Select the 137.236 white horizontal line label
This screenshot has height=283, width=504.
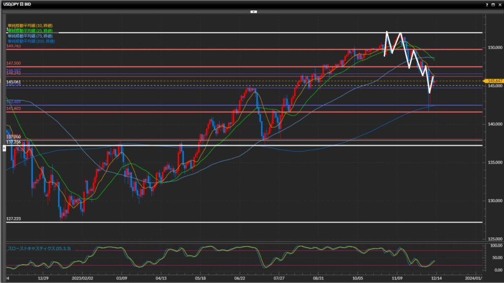pos(13,142)
